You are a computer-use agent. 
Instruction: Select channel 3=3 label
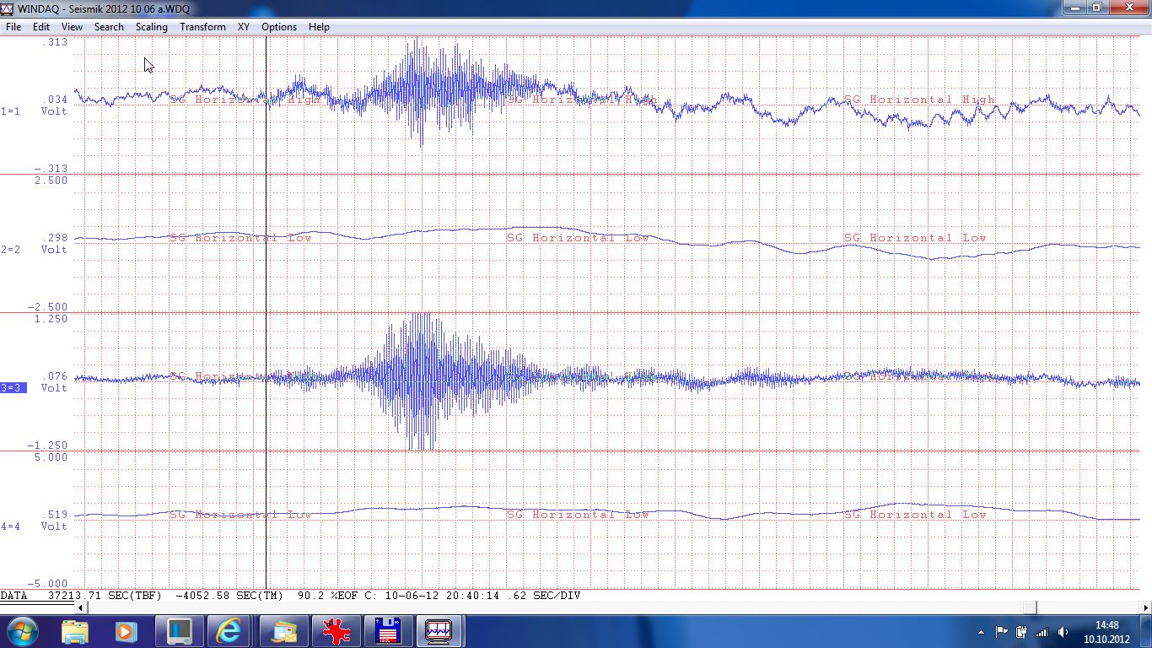(x=13, y=388)
